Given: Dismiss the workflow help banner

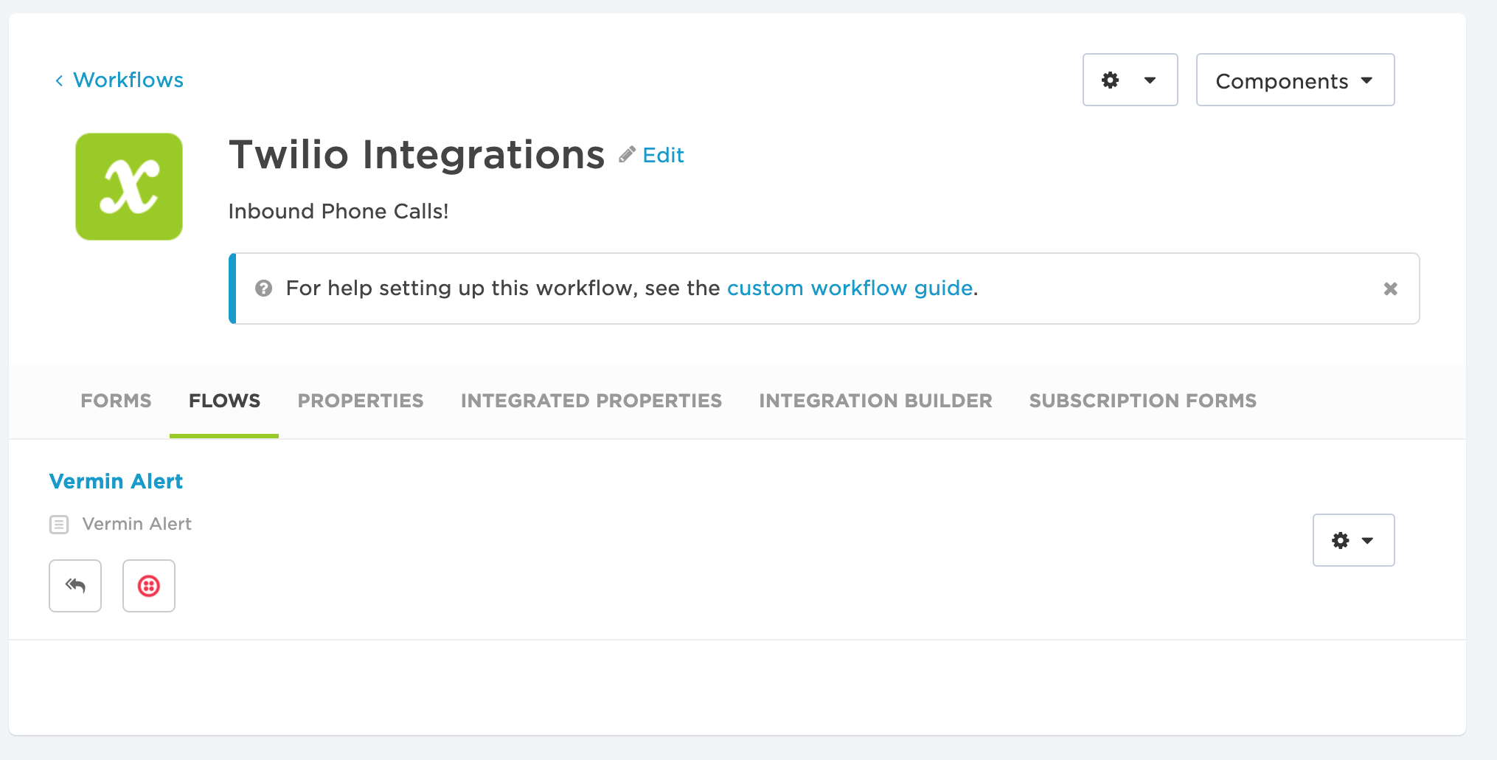Looking at the screenshot, I should (1390, 289).
